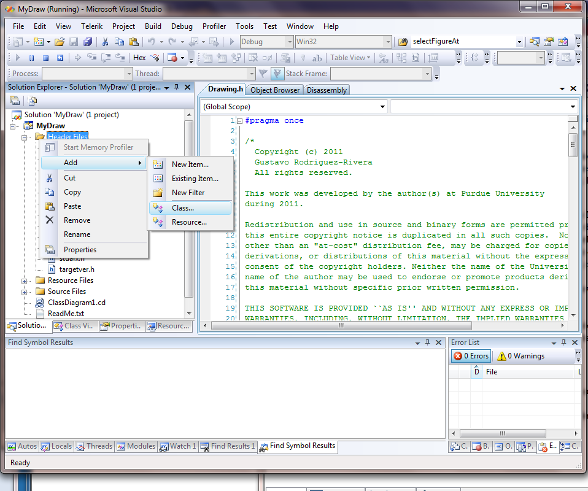The height and width of the screenshot is (491, 588).
Task: Switch to the Class View tab
Action: click(x=74, y=326)
